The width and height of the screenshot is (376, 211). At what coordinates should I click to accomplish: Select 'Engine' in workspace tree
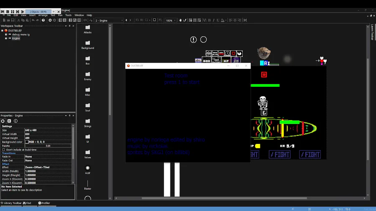[x=16, y=38]
